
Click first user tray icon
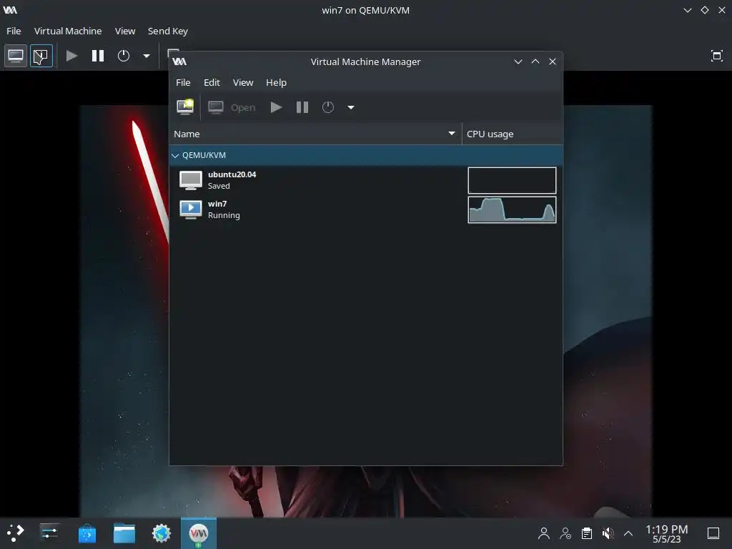click(x=544, y=533)
